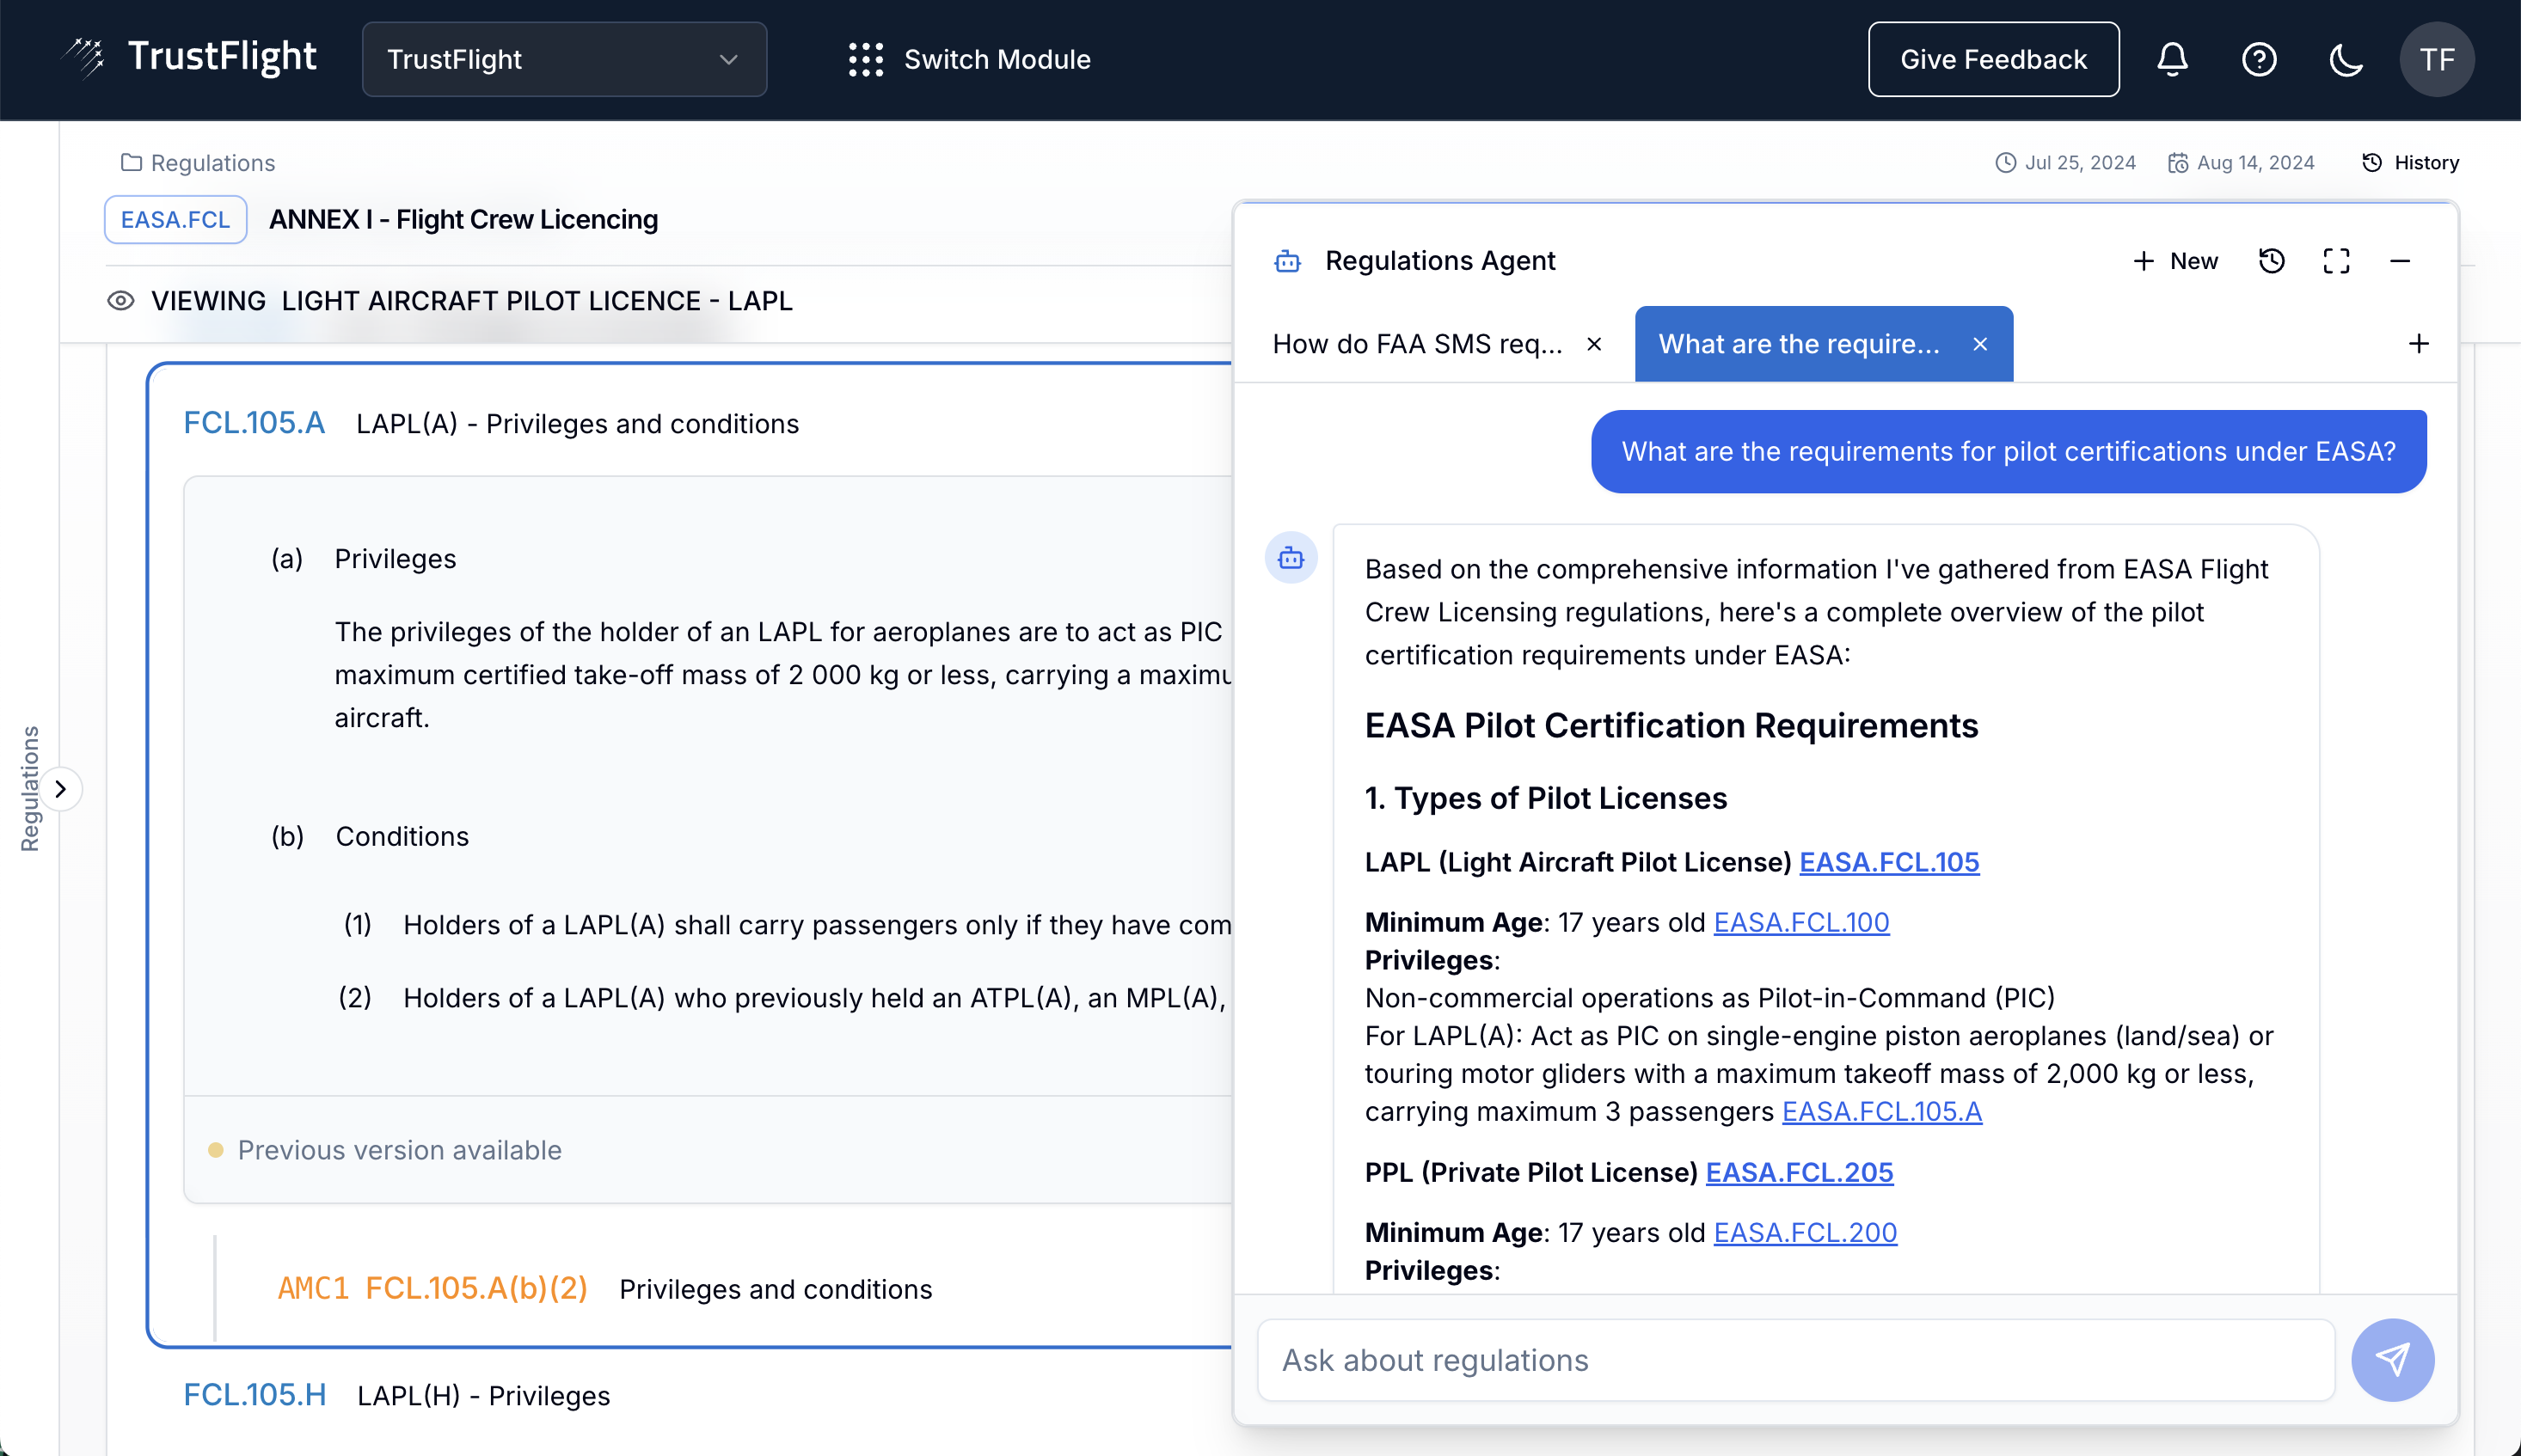Click the bot avatar beside the answer
The width and height of the screenshot is (2521, 1456).
pos(1291,557)
